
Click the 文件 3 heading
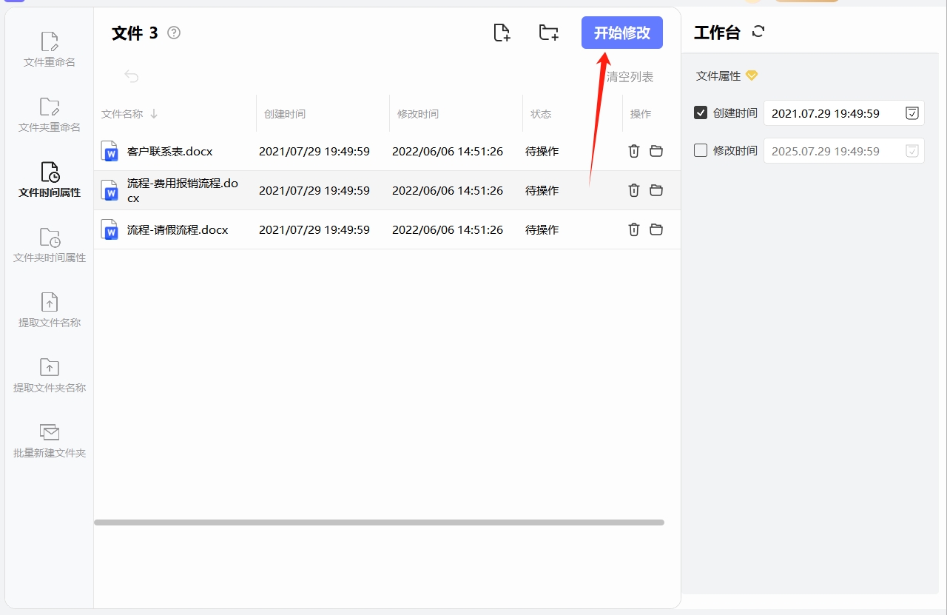(x=135, y=33)
